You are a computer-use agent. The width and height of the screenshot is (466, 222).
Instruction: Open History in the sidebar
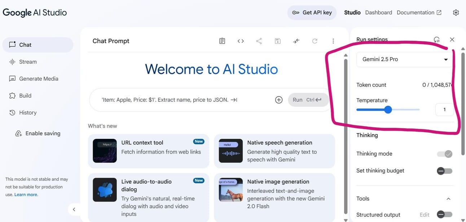38,113
